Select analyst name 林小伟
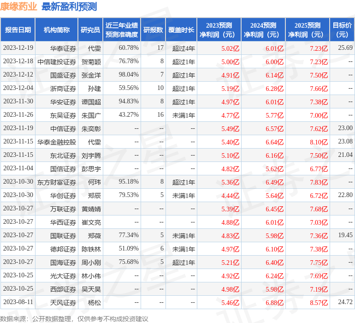355x323 pixels. point(91,276)
